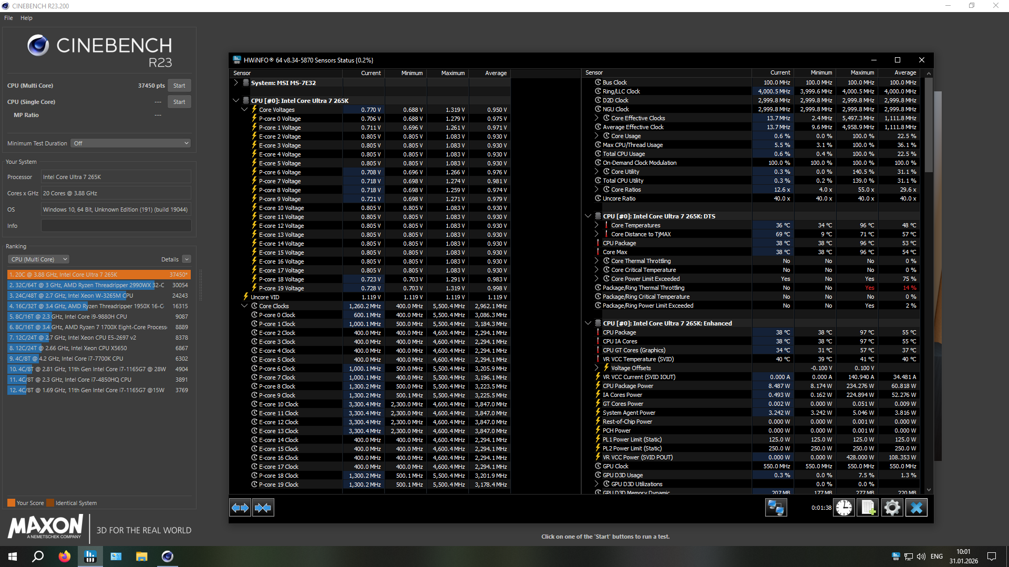This screenshot has height=567, width=1009.
Task: Click the collapse columns arrows icon
Action: pyautogui.click(x=263, y=508)
